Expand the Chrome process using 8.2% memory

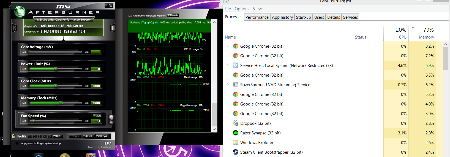[227, 46]
